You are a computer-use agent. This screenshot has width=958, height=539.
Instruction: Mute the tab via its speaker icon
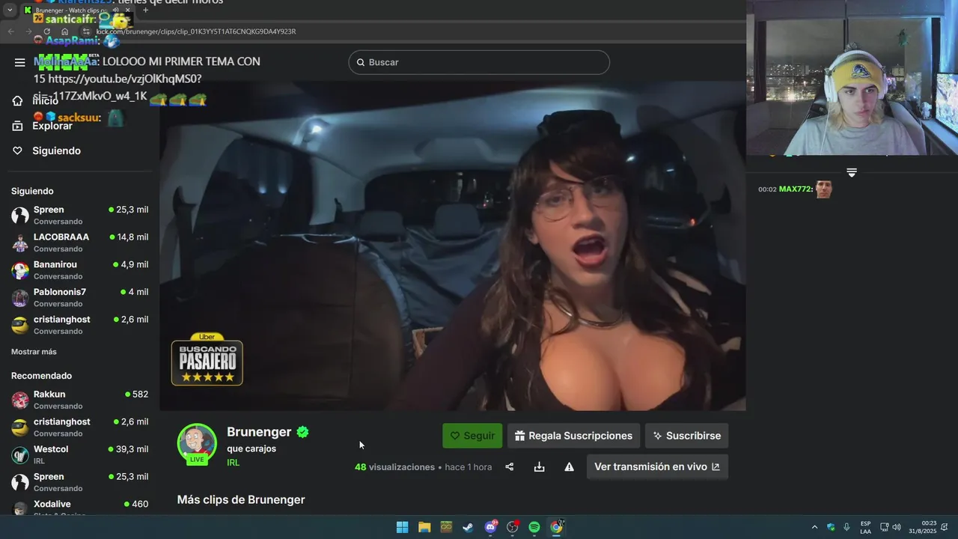click(x=116, y=10)
